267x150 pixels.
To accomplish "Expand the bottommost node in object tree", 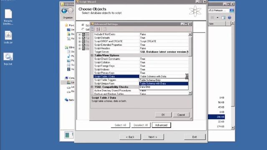I will 80,49.
